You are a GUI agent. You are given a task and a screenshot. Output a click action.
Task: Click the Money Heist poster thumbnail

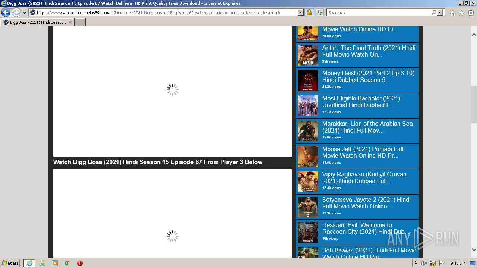click(308, 80)
